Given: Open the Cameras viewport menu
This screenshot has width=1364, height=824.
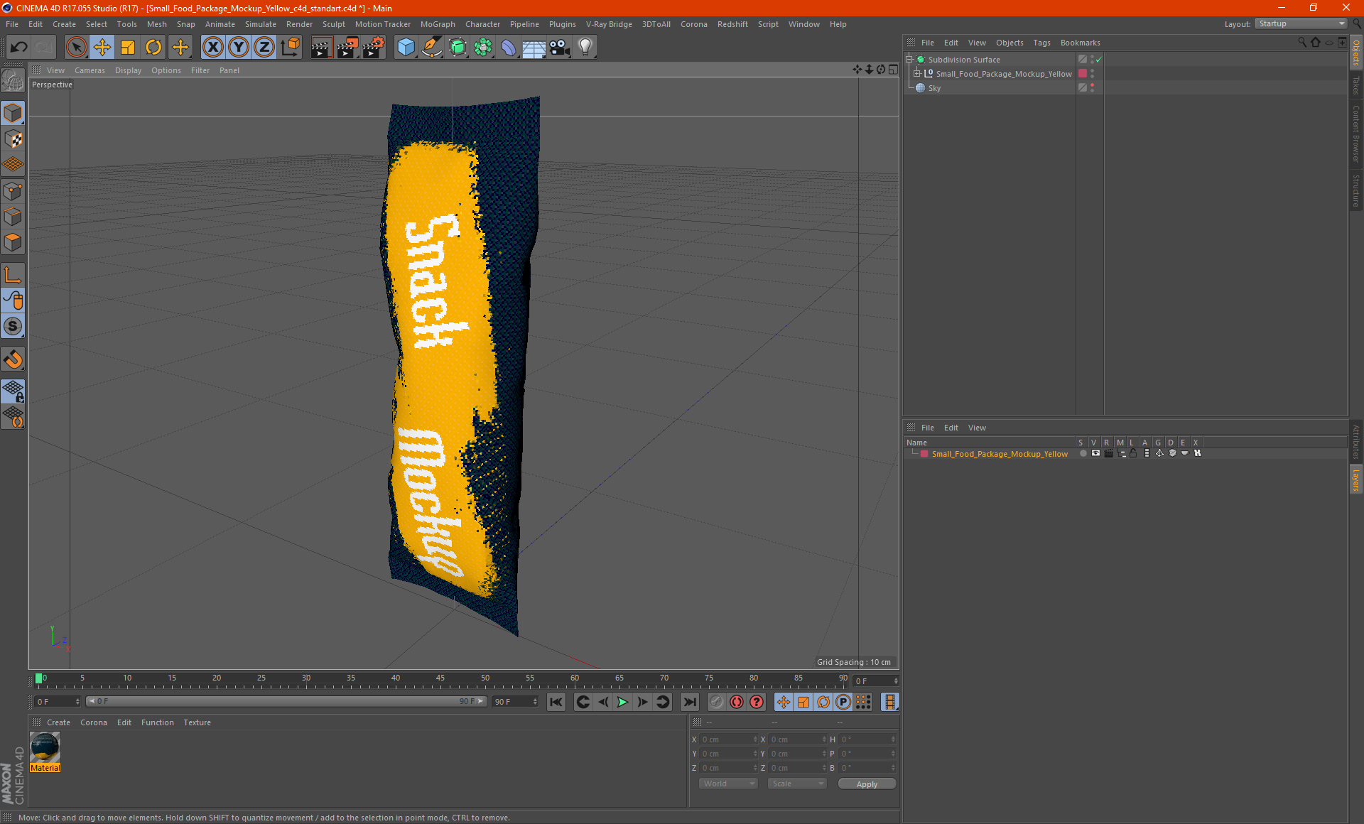Looking at the screenshot, I should (90, 70).
